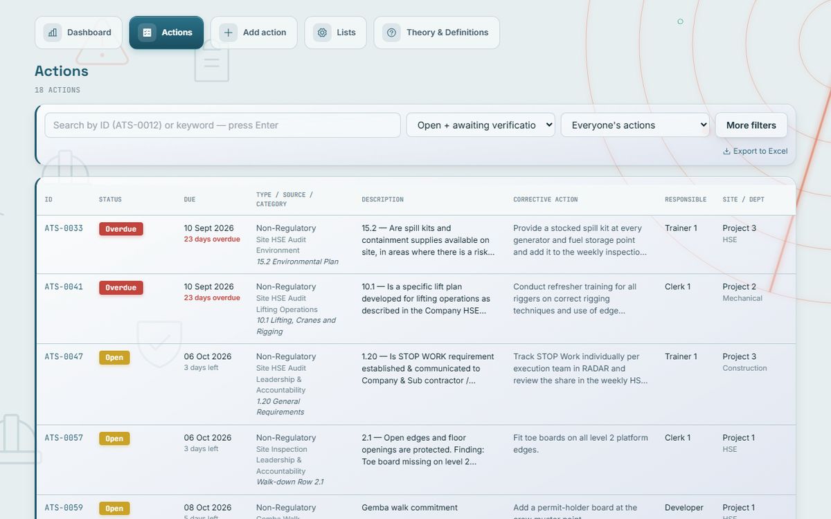Click the Export to Excel download icon
The width and height of the screenshot is (831, 519).
pyautogui.click(x=726, y=152)
